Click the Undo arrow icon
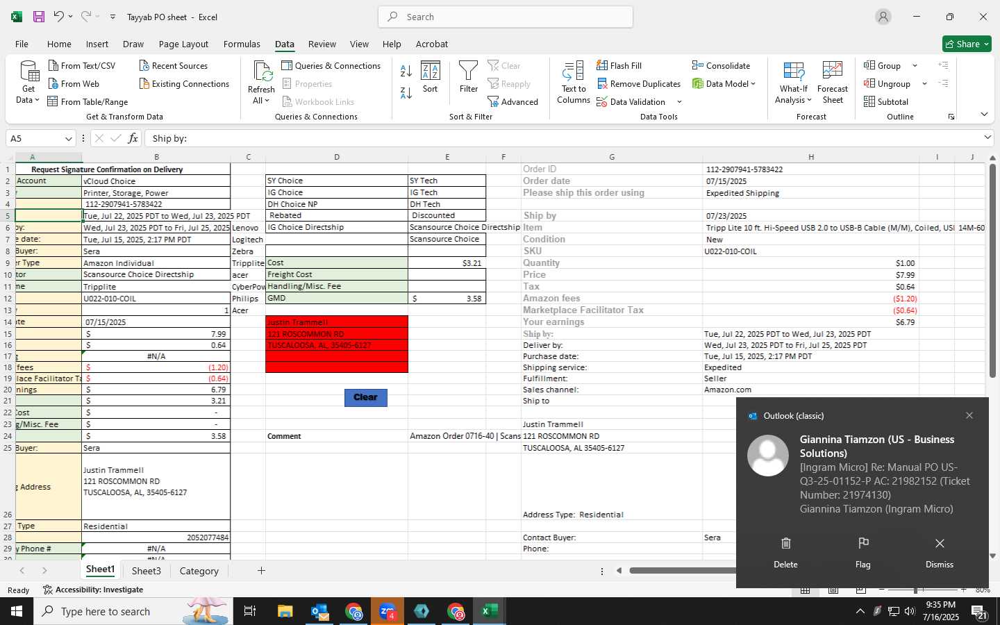This screenshot has width=1000, height=625. tap(58, 17)
